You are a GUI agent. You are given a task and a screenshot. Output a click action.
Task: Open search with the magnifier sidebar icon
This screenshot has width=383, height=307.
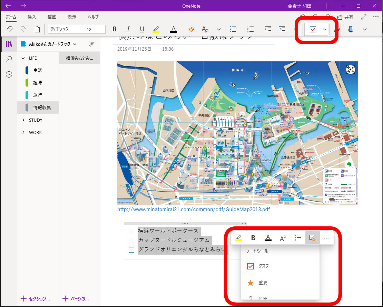(9, 59)
